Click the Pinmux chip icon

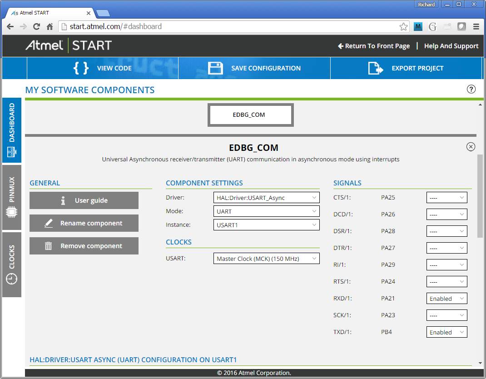point(11,212)
